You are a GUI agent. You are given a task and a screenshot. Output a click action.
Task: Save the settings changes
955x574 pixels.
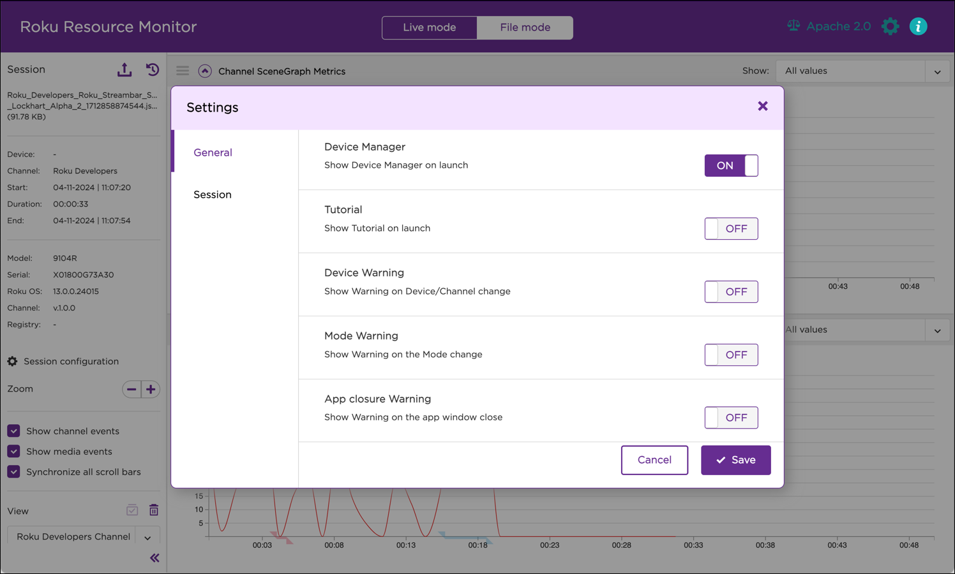click(x=735, y=460)
